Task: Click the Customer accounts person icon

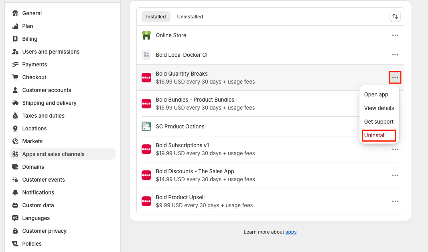Action: point(15,90)
